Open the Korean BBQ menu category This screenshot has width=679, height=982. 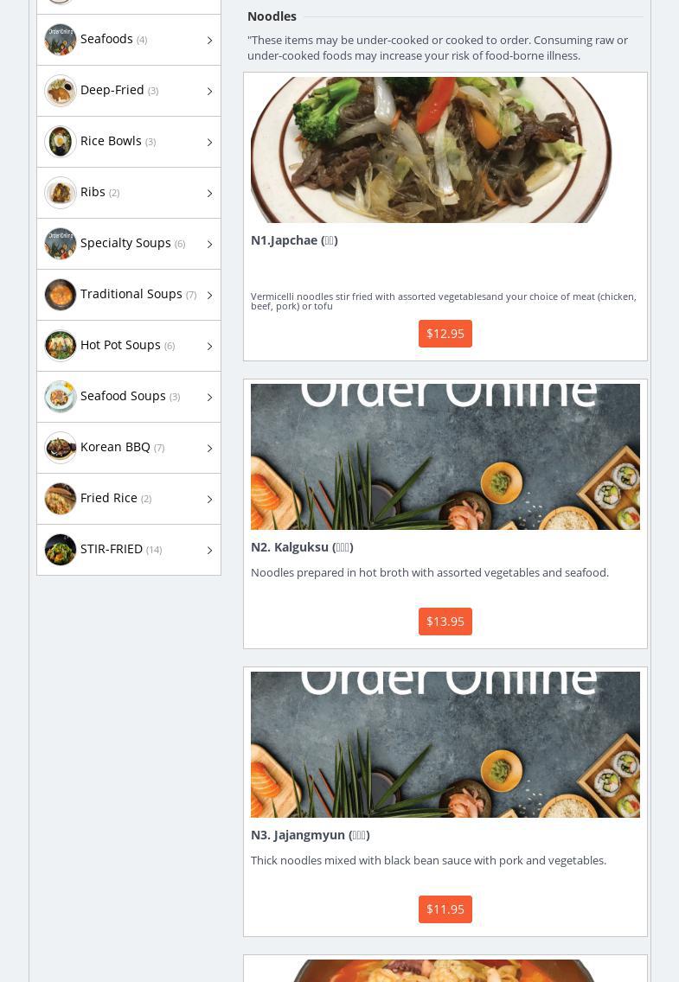click(x=129, y=448)
